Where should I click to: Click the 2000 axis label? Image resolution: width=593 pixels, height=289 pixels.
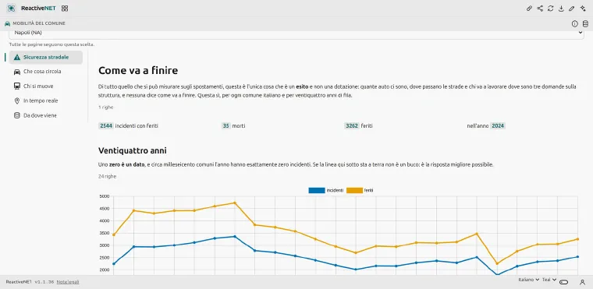pos(104,270)
